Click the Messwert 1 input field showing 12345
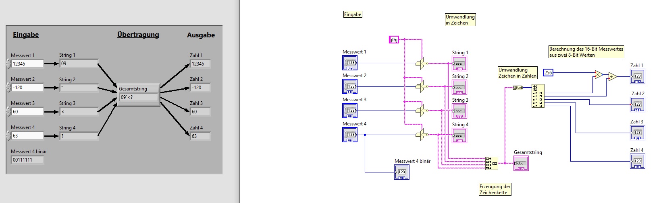The width and height of the screenshot is (663, 203). click(27, 64)
